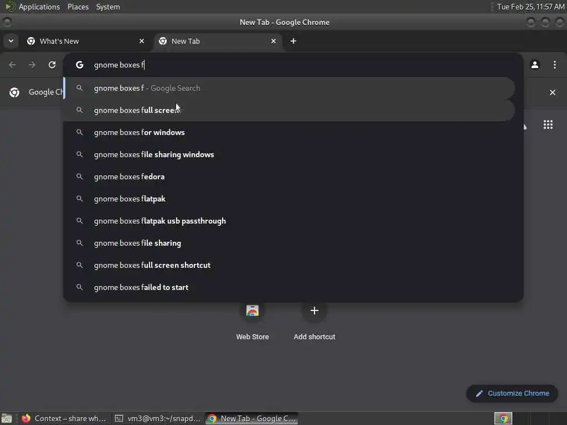Select suggestion 'gnome boxes full screen shortcut'
The width and height of the screenshot is (567, 425).
[289, 265]
